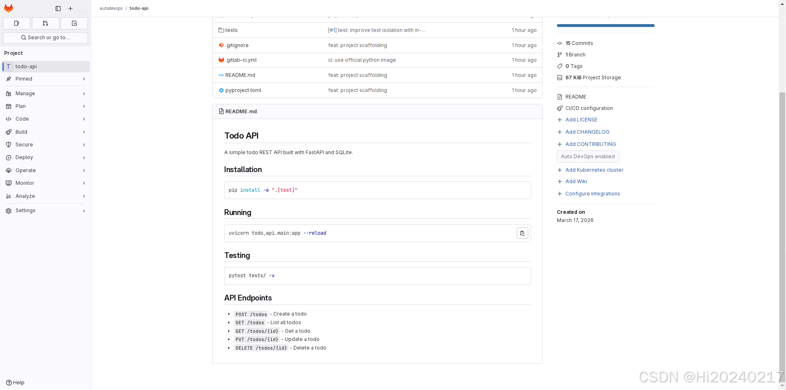
Task: Open the user avatar menu
Action: 82,9
